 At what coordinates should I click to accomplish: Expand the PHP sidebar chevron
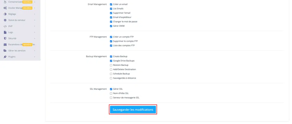pos(35,26)
